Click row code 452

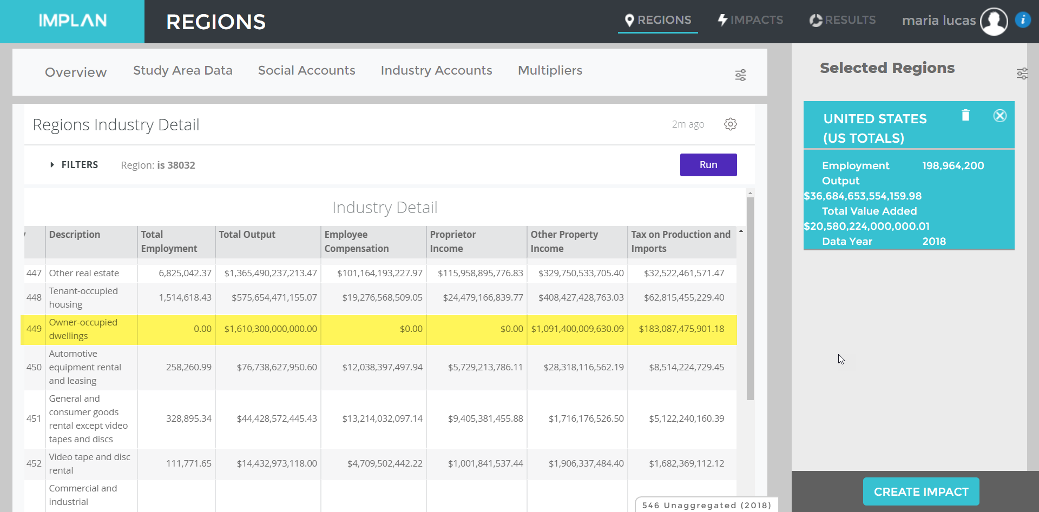pyautogui.click(x=34, y=463)
